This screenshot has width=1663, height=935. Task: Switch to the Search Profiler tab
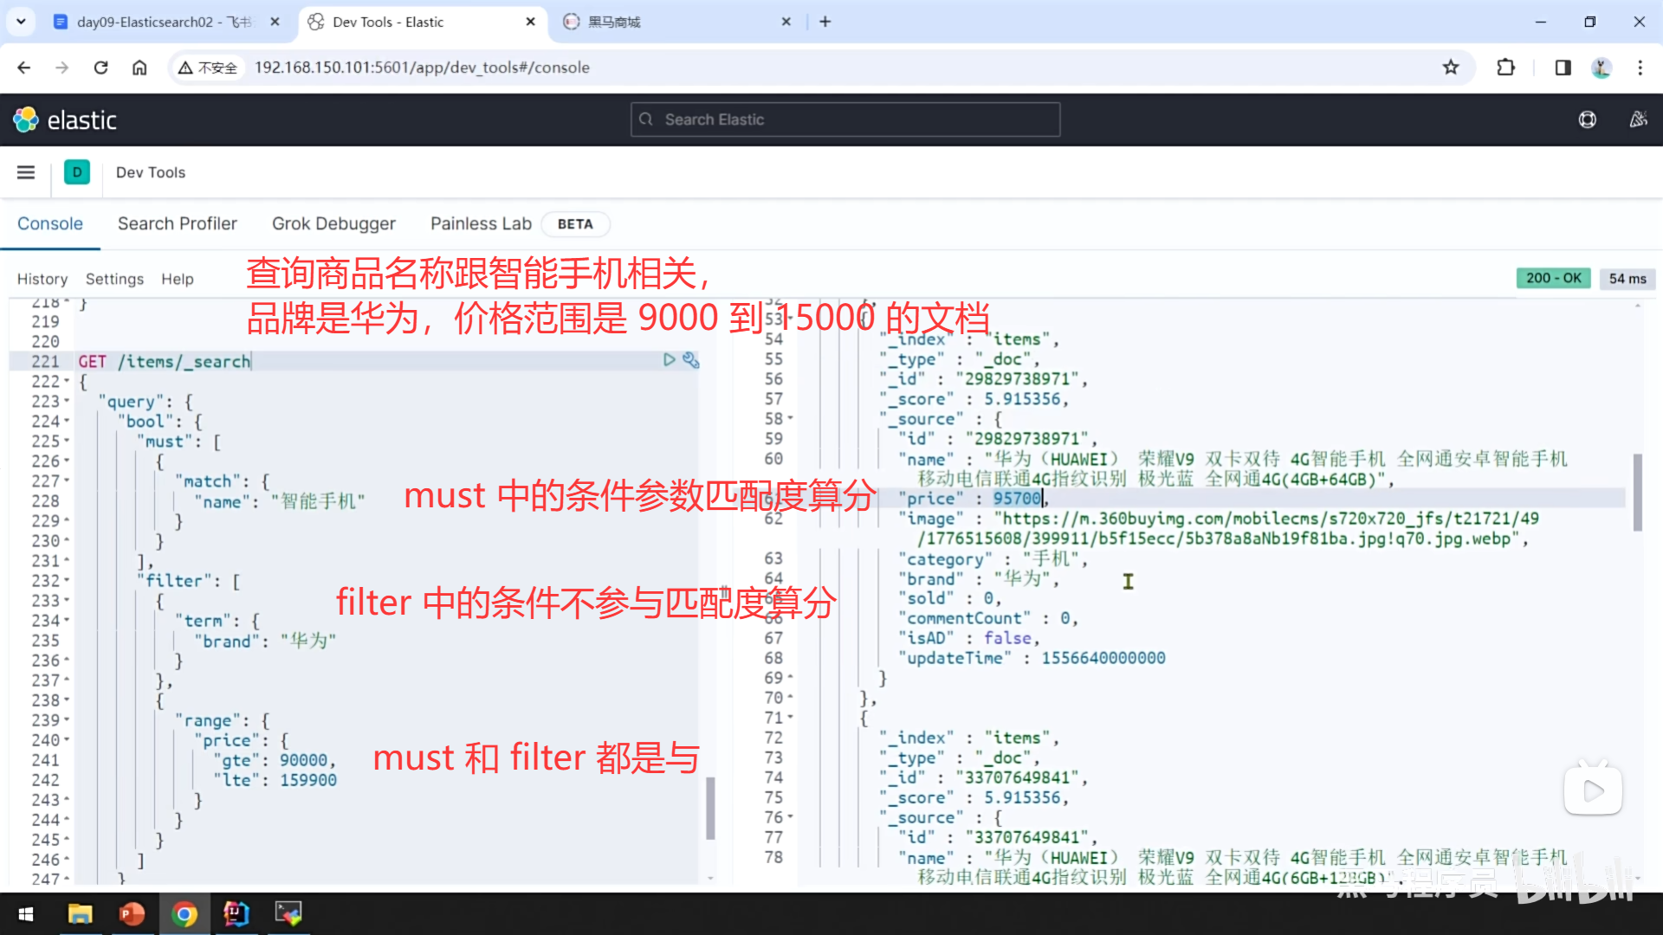pyautogui.click(x=177, y=223)
